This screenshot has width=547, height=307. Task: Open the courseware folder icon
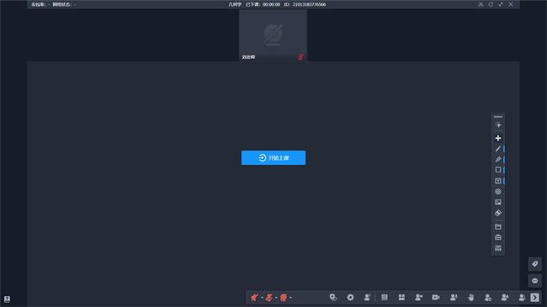(x=498, y=227)
